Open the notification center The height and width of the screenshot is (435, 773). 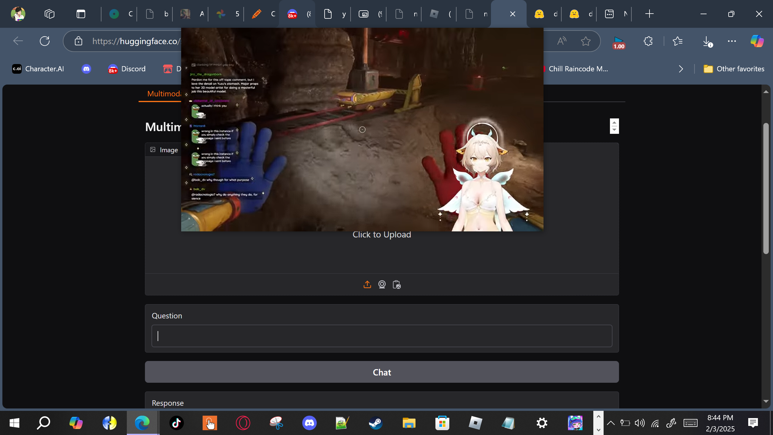point(753,423)
